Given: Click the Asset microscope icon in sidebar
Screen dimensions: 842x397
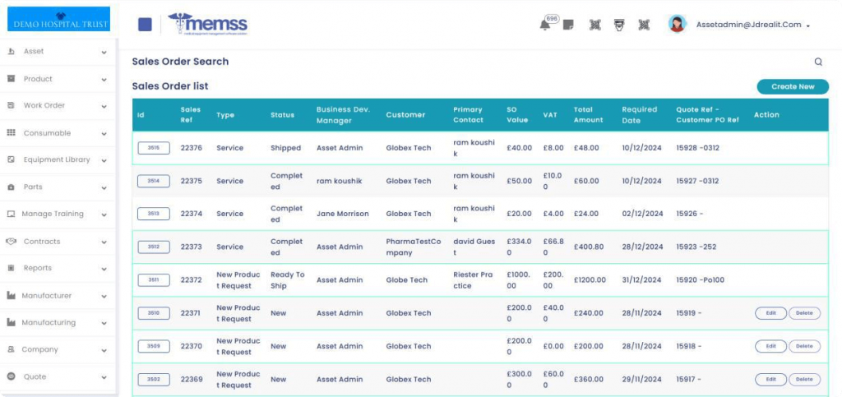Looking at the screenshot, I should [12, 52].
